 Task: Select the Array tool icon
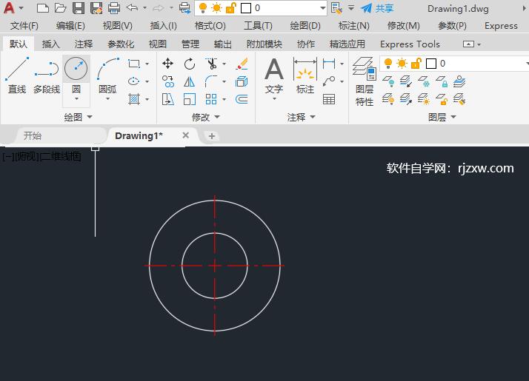tap(211, 99)
